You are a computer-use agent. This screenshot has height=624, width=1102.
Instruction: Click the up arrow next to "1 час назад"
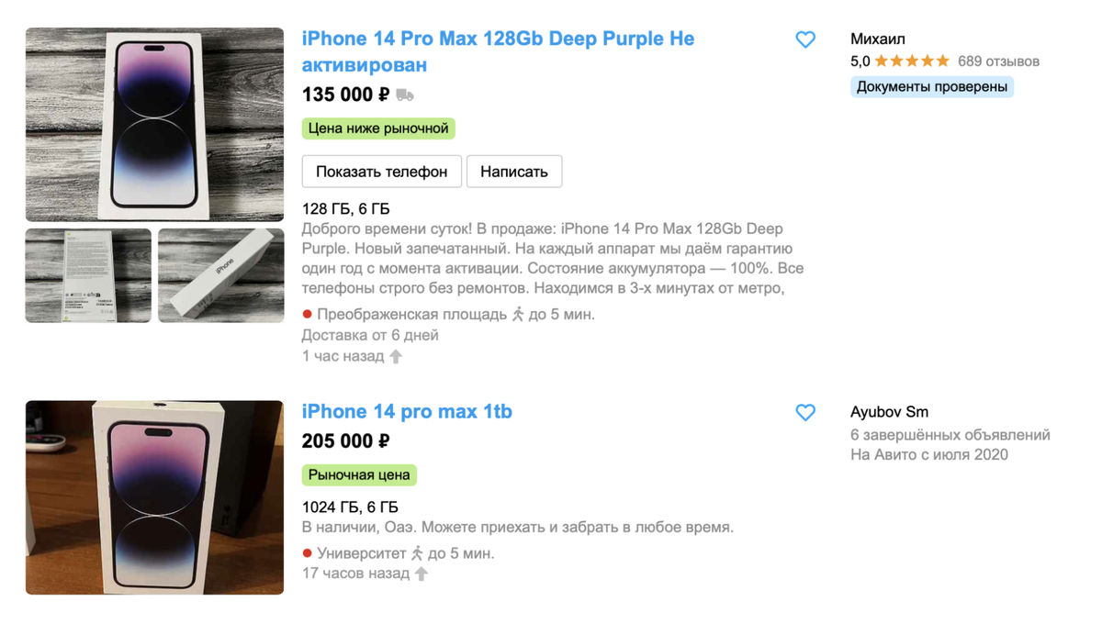tap(396, 356)
